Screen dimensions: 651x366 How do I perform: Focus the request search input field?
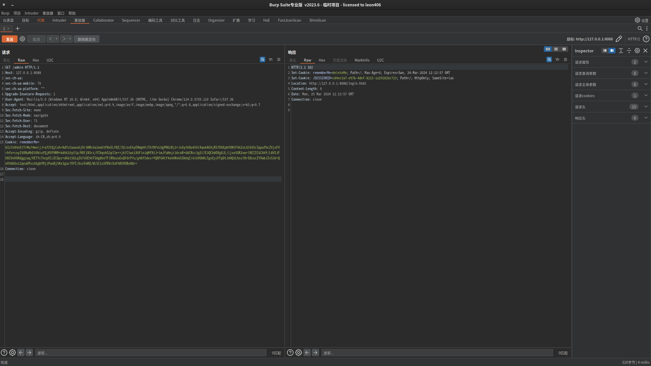pos(151,353)
